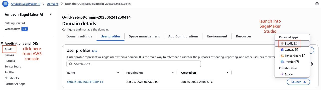The width and height of the screenshot is (321, 90).
Task: Go to Domains in the breadcrumb
Action: click(x=53, y=4)
